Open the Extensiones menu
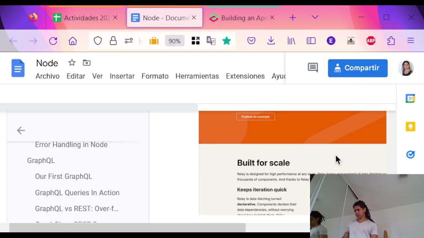This screenshot has width=424, height=238. point(245,76)
